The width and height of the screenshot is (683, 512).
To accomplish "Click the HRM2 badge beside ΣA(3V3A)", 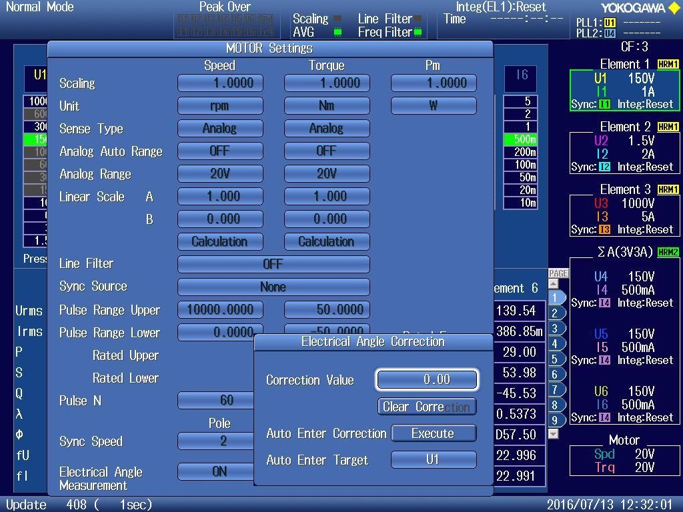I will 669,253.
